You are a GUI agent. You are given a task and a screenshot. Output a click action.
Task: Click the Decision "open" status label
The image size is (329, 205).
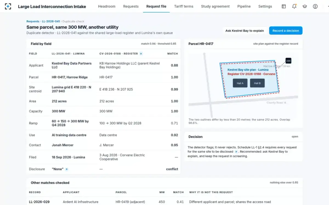click(295, 137)
